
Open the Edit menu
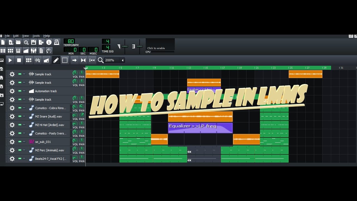(16, 36)
